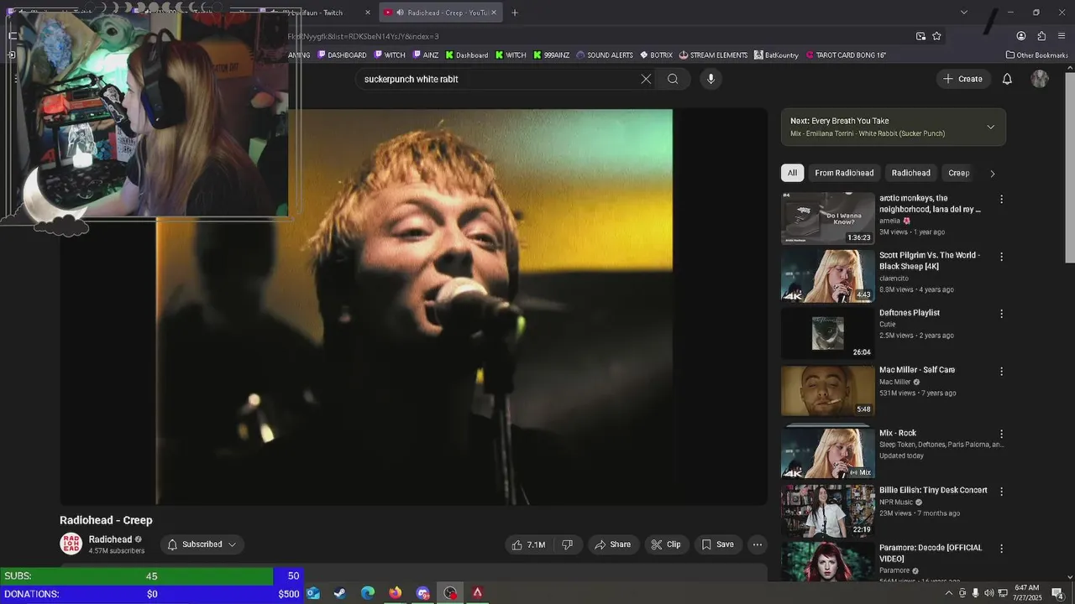Image resolution: width=1075 pixels, height=604 pixels.
Task: Open the BatKountry bookmark
Action: [776, 55]
